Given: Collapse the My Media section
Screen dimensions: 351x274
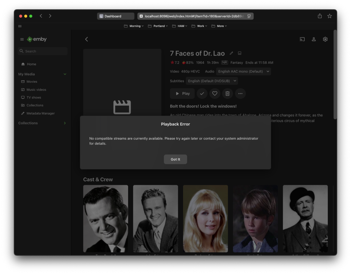Looking at the screenshot, I should 65,74.
